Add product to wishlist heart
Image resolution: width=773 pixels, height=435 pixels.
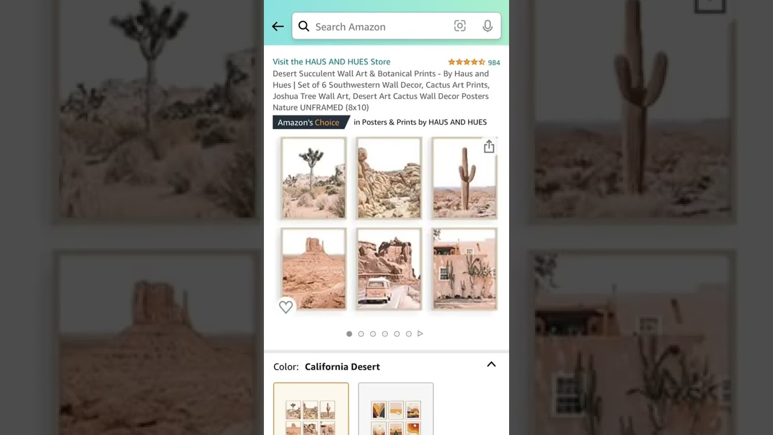286,307
